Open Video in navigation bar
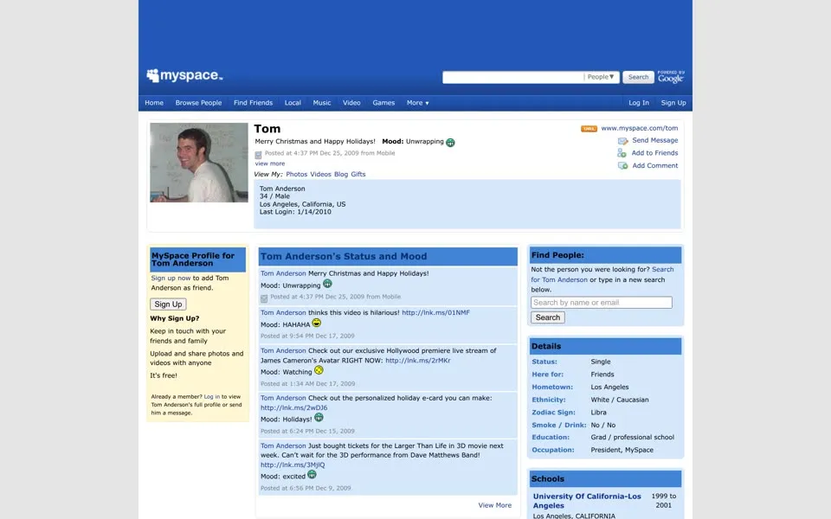Screen dimensions: 831x519 click(x=351, y=103)
